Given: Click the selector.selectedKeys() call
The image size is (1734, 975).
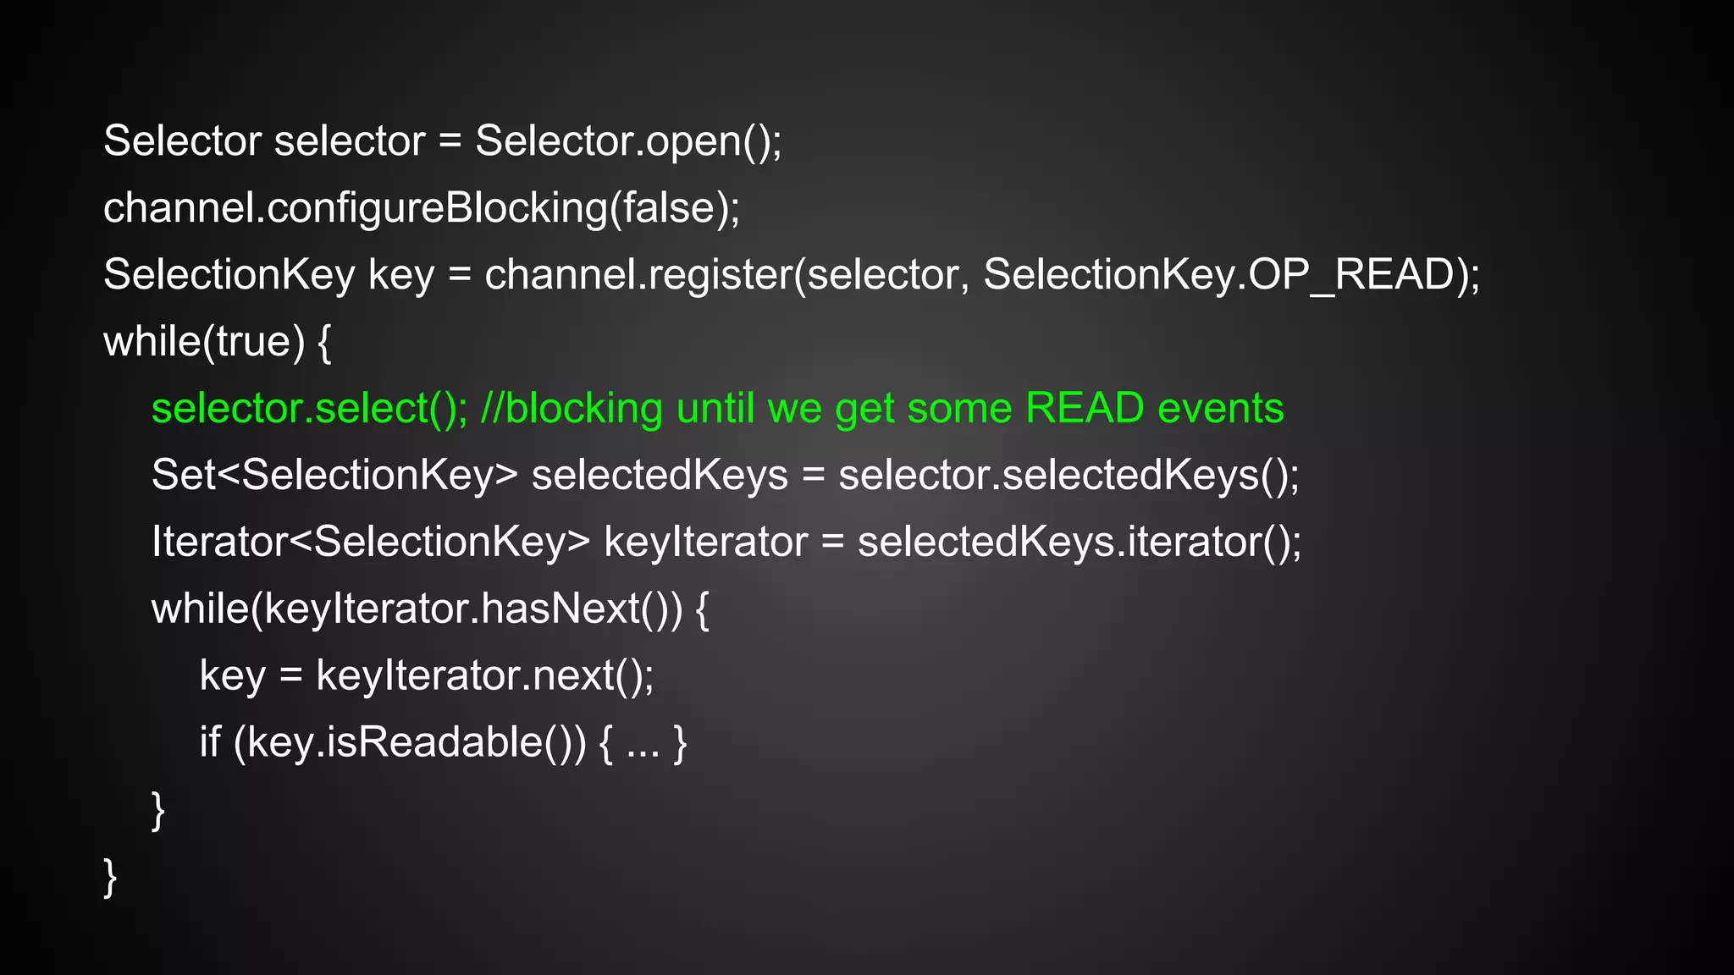Looking at the screenshot, I should click(x=1069, y=475).
